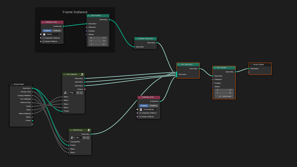Click the No... node group name field
Screen dimensions: 297x167
coord(79,138)
